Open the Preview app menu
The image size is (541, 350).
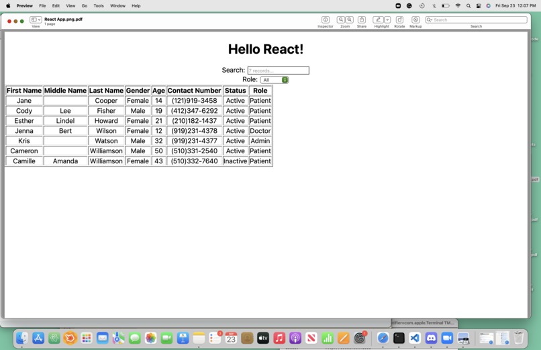[24, 5]
